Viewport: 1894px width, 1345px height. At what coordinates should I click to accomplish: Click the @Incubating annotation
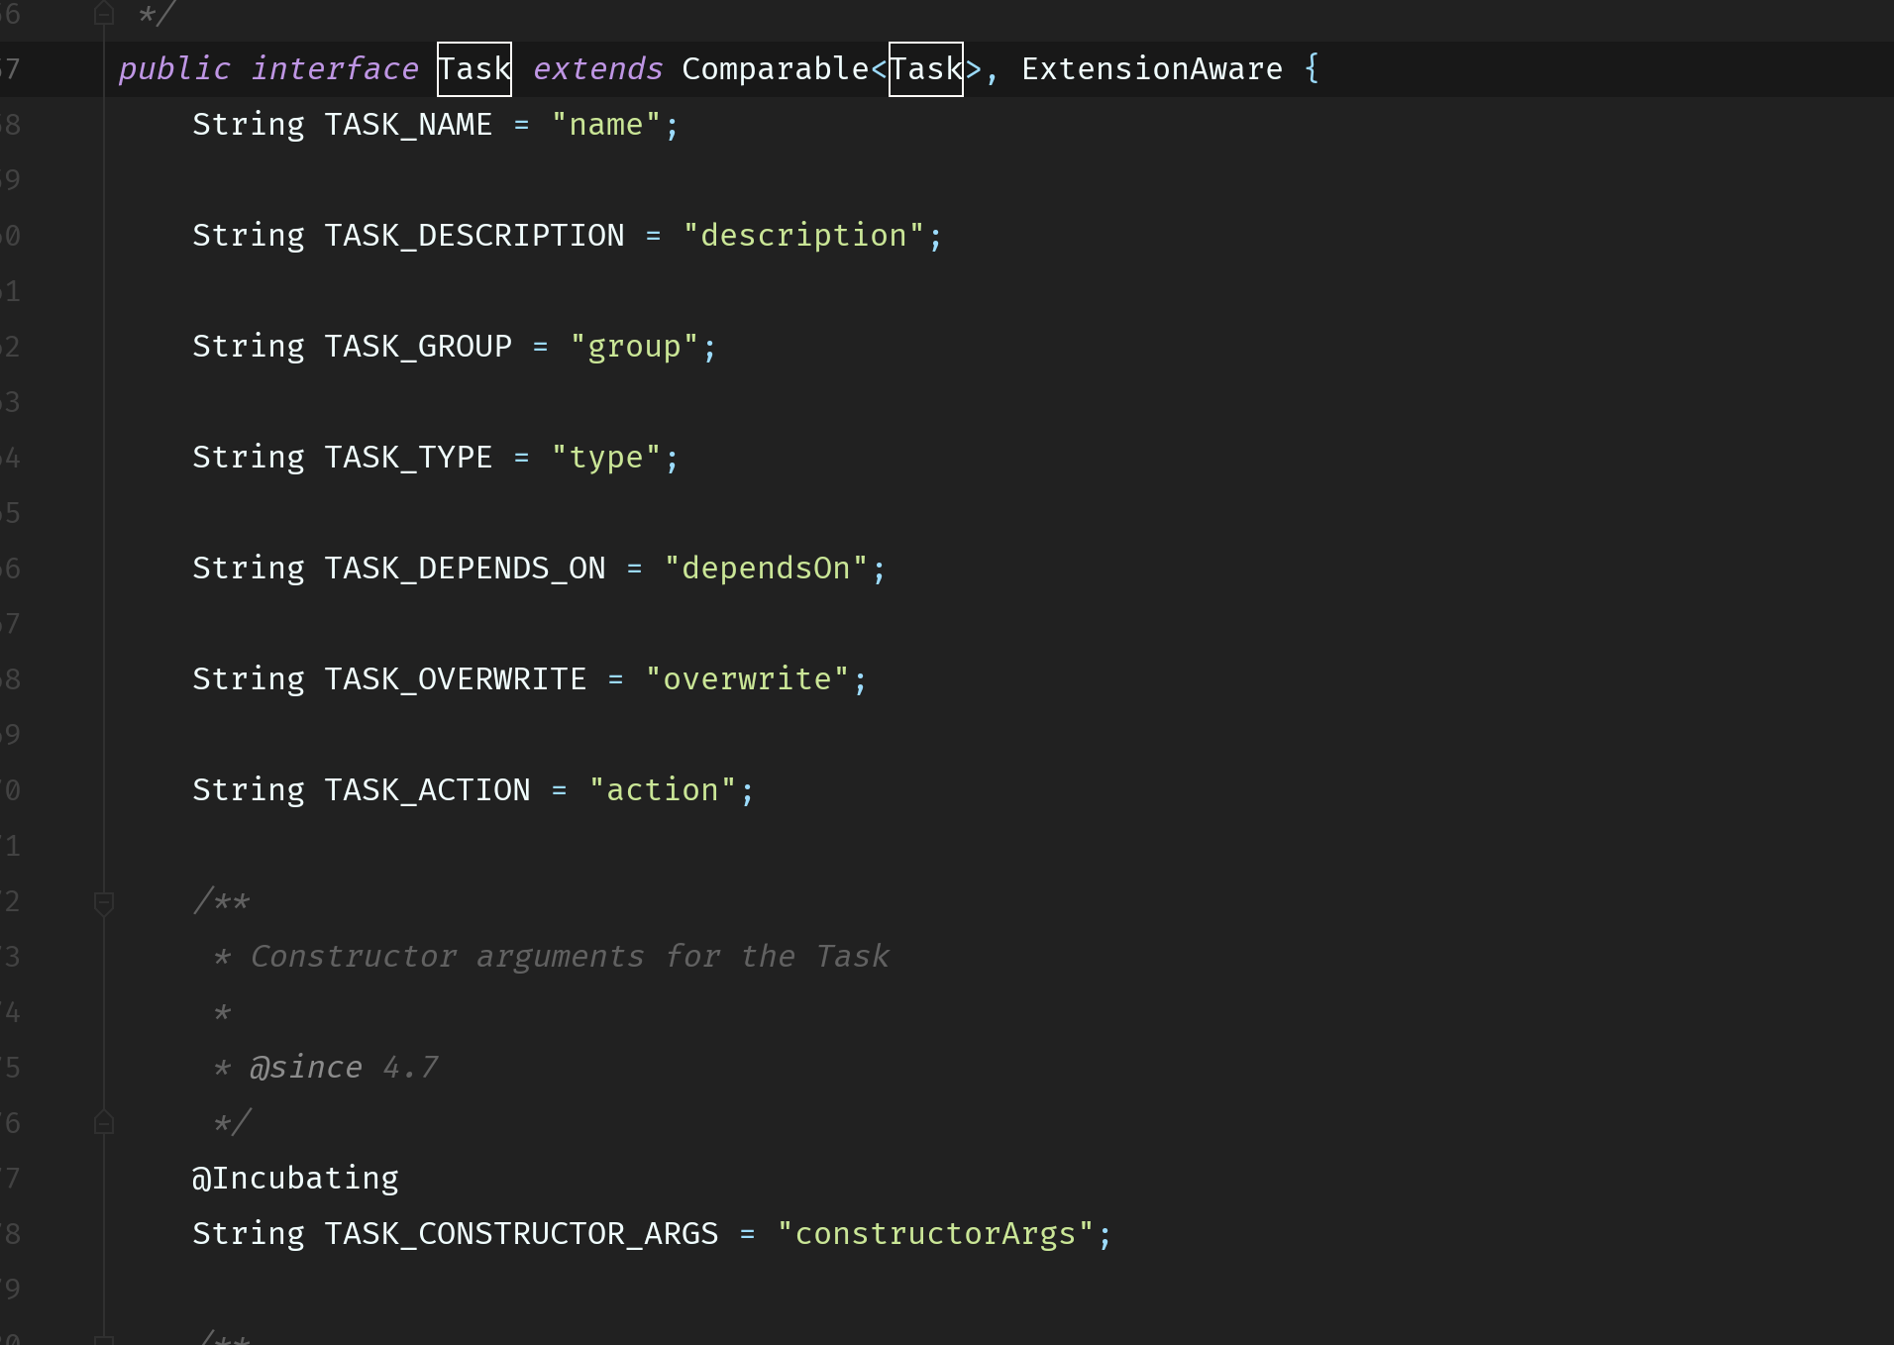click(x=295, y=1179)
